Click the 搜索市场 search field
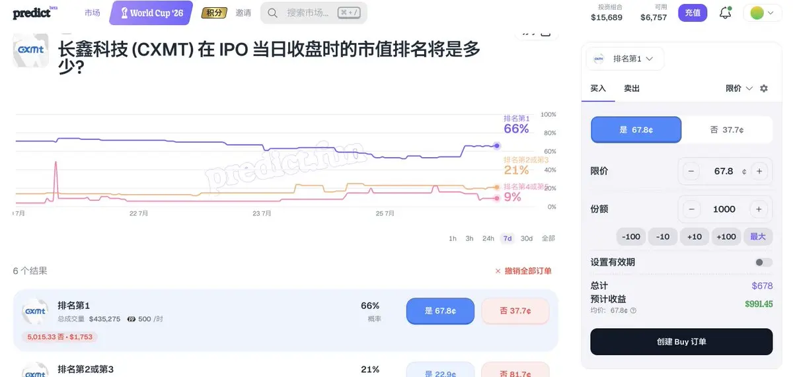 point(313,13)
